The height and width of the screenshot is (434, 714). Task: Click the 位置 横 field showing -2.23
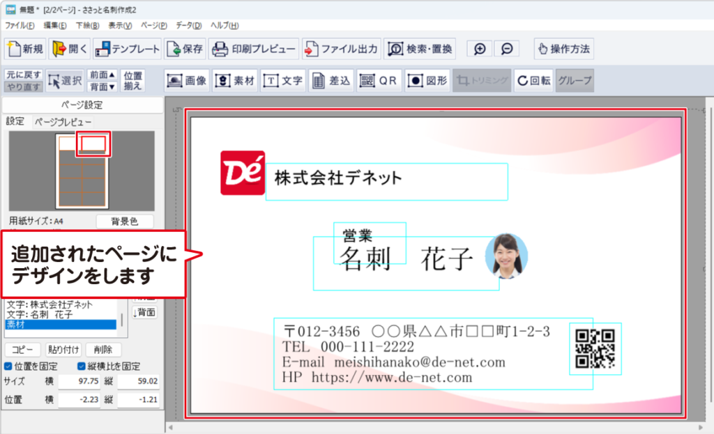pos(79,400)
